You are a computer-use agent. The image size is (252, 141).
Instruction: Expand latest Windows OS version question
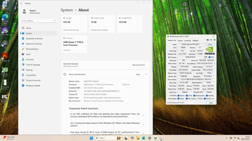144,124
